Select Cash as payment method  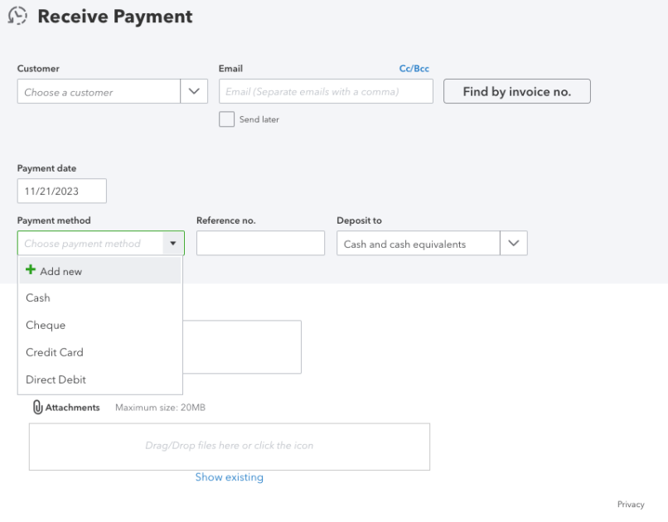coord(37,297)
